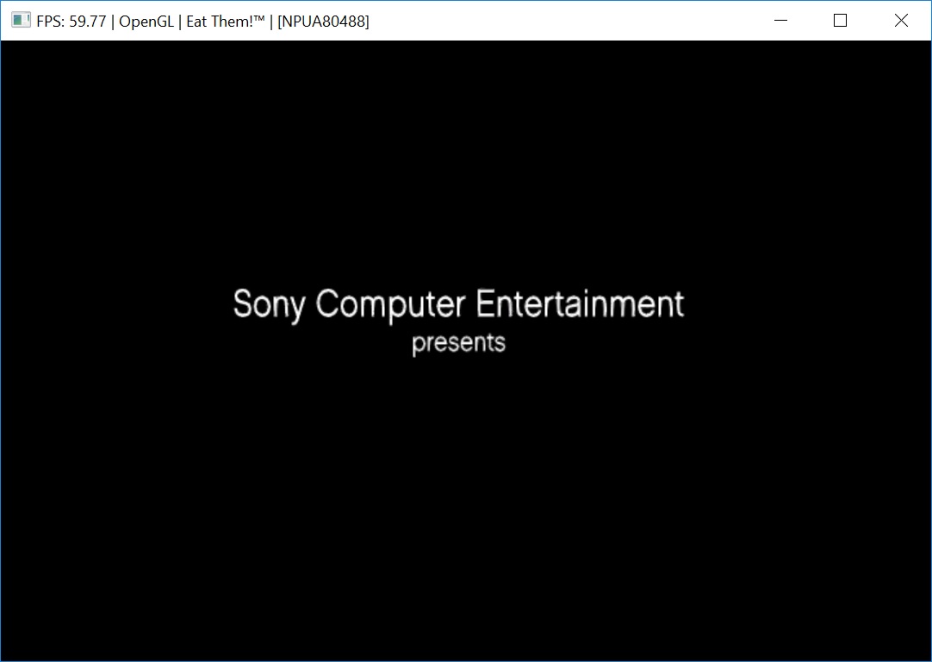932x662 pixels.
Task: Maximize the Eat Them! game window
Action: coord(841,21)
